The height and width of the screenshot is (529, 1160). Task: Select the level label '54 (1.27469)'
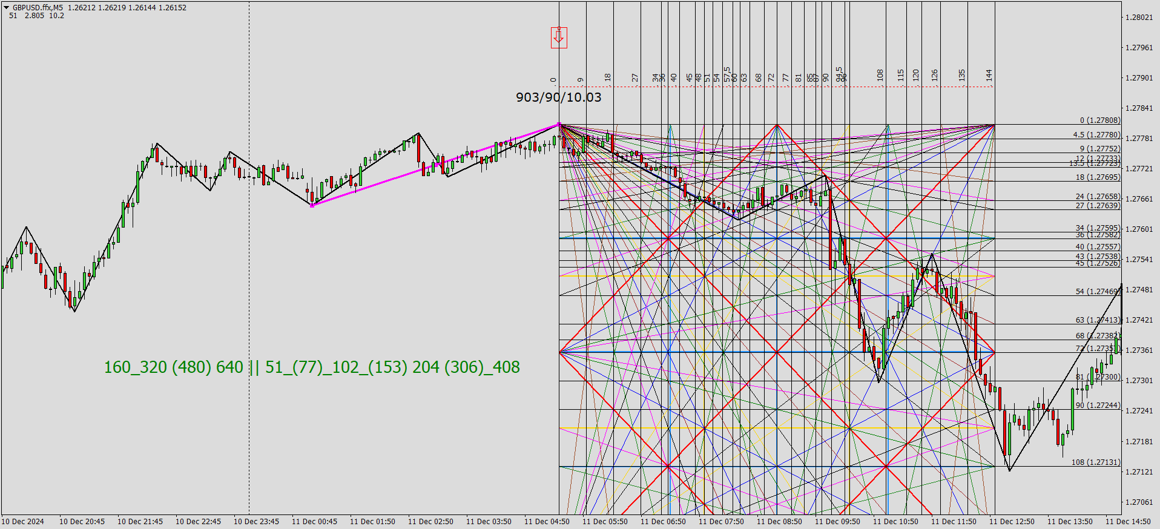(1098, 292)
